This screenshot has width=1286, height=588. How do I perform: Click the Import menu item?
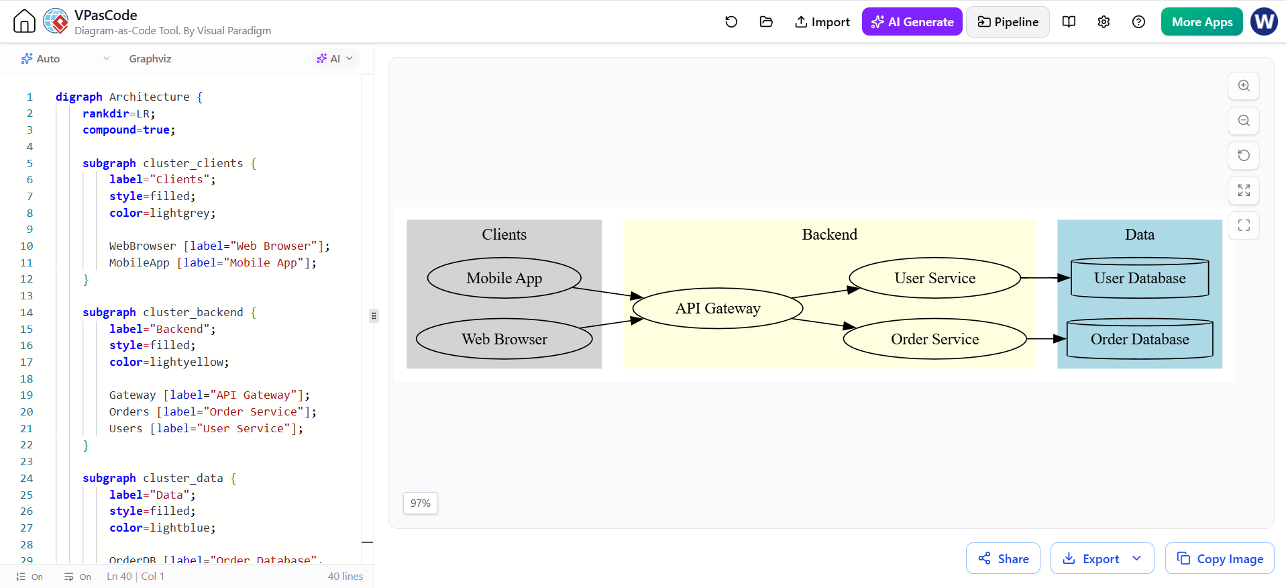822,22
